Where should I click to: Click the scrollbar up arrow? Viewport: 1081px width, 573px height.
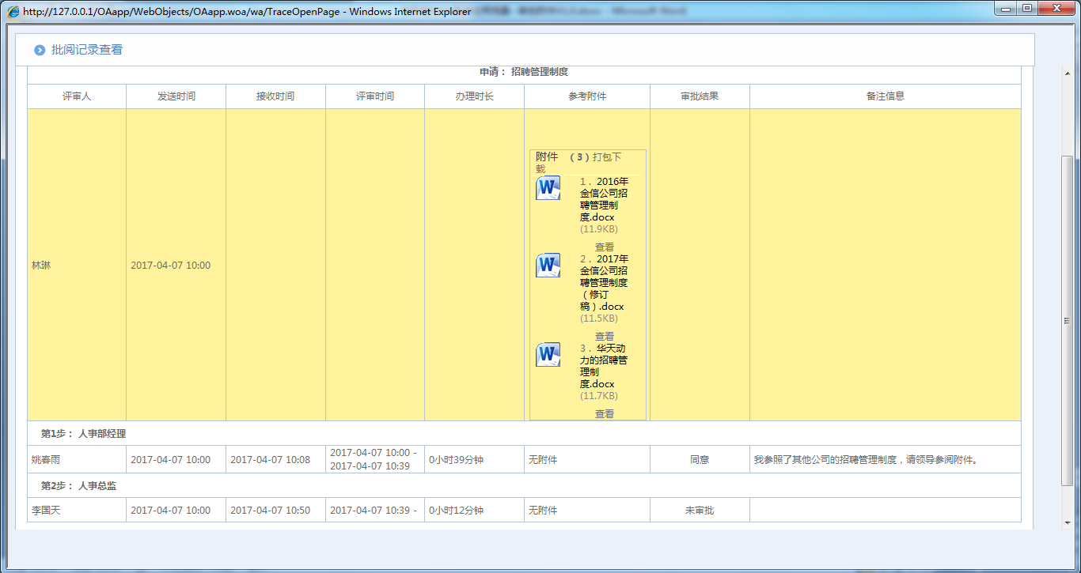[1067, 73]
